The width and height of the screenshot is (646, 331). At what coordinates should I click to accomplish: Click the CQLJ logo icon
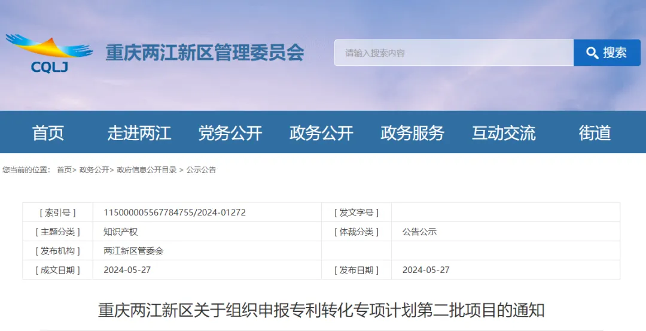(x=49, y=54)
